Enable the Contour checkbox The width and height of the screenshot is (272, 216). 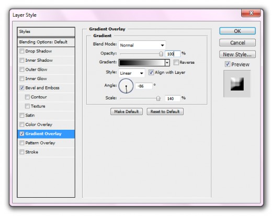pyautogui.click(x=27, y=97)
